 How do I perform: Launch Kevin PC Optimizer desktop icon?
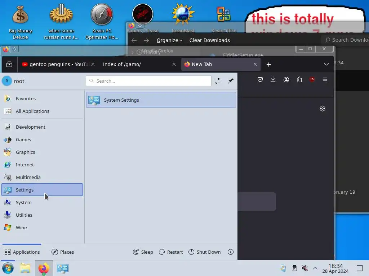102,22
